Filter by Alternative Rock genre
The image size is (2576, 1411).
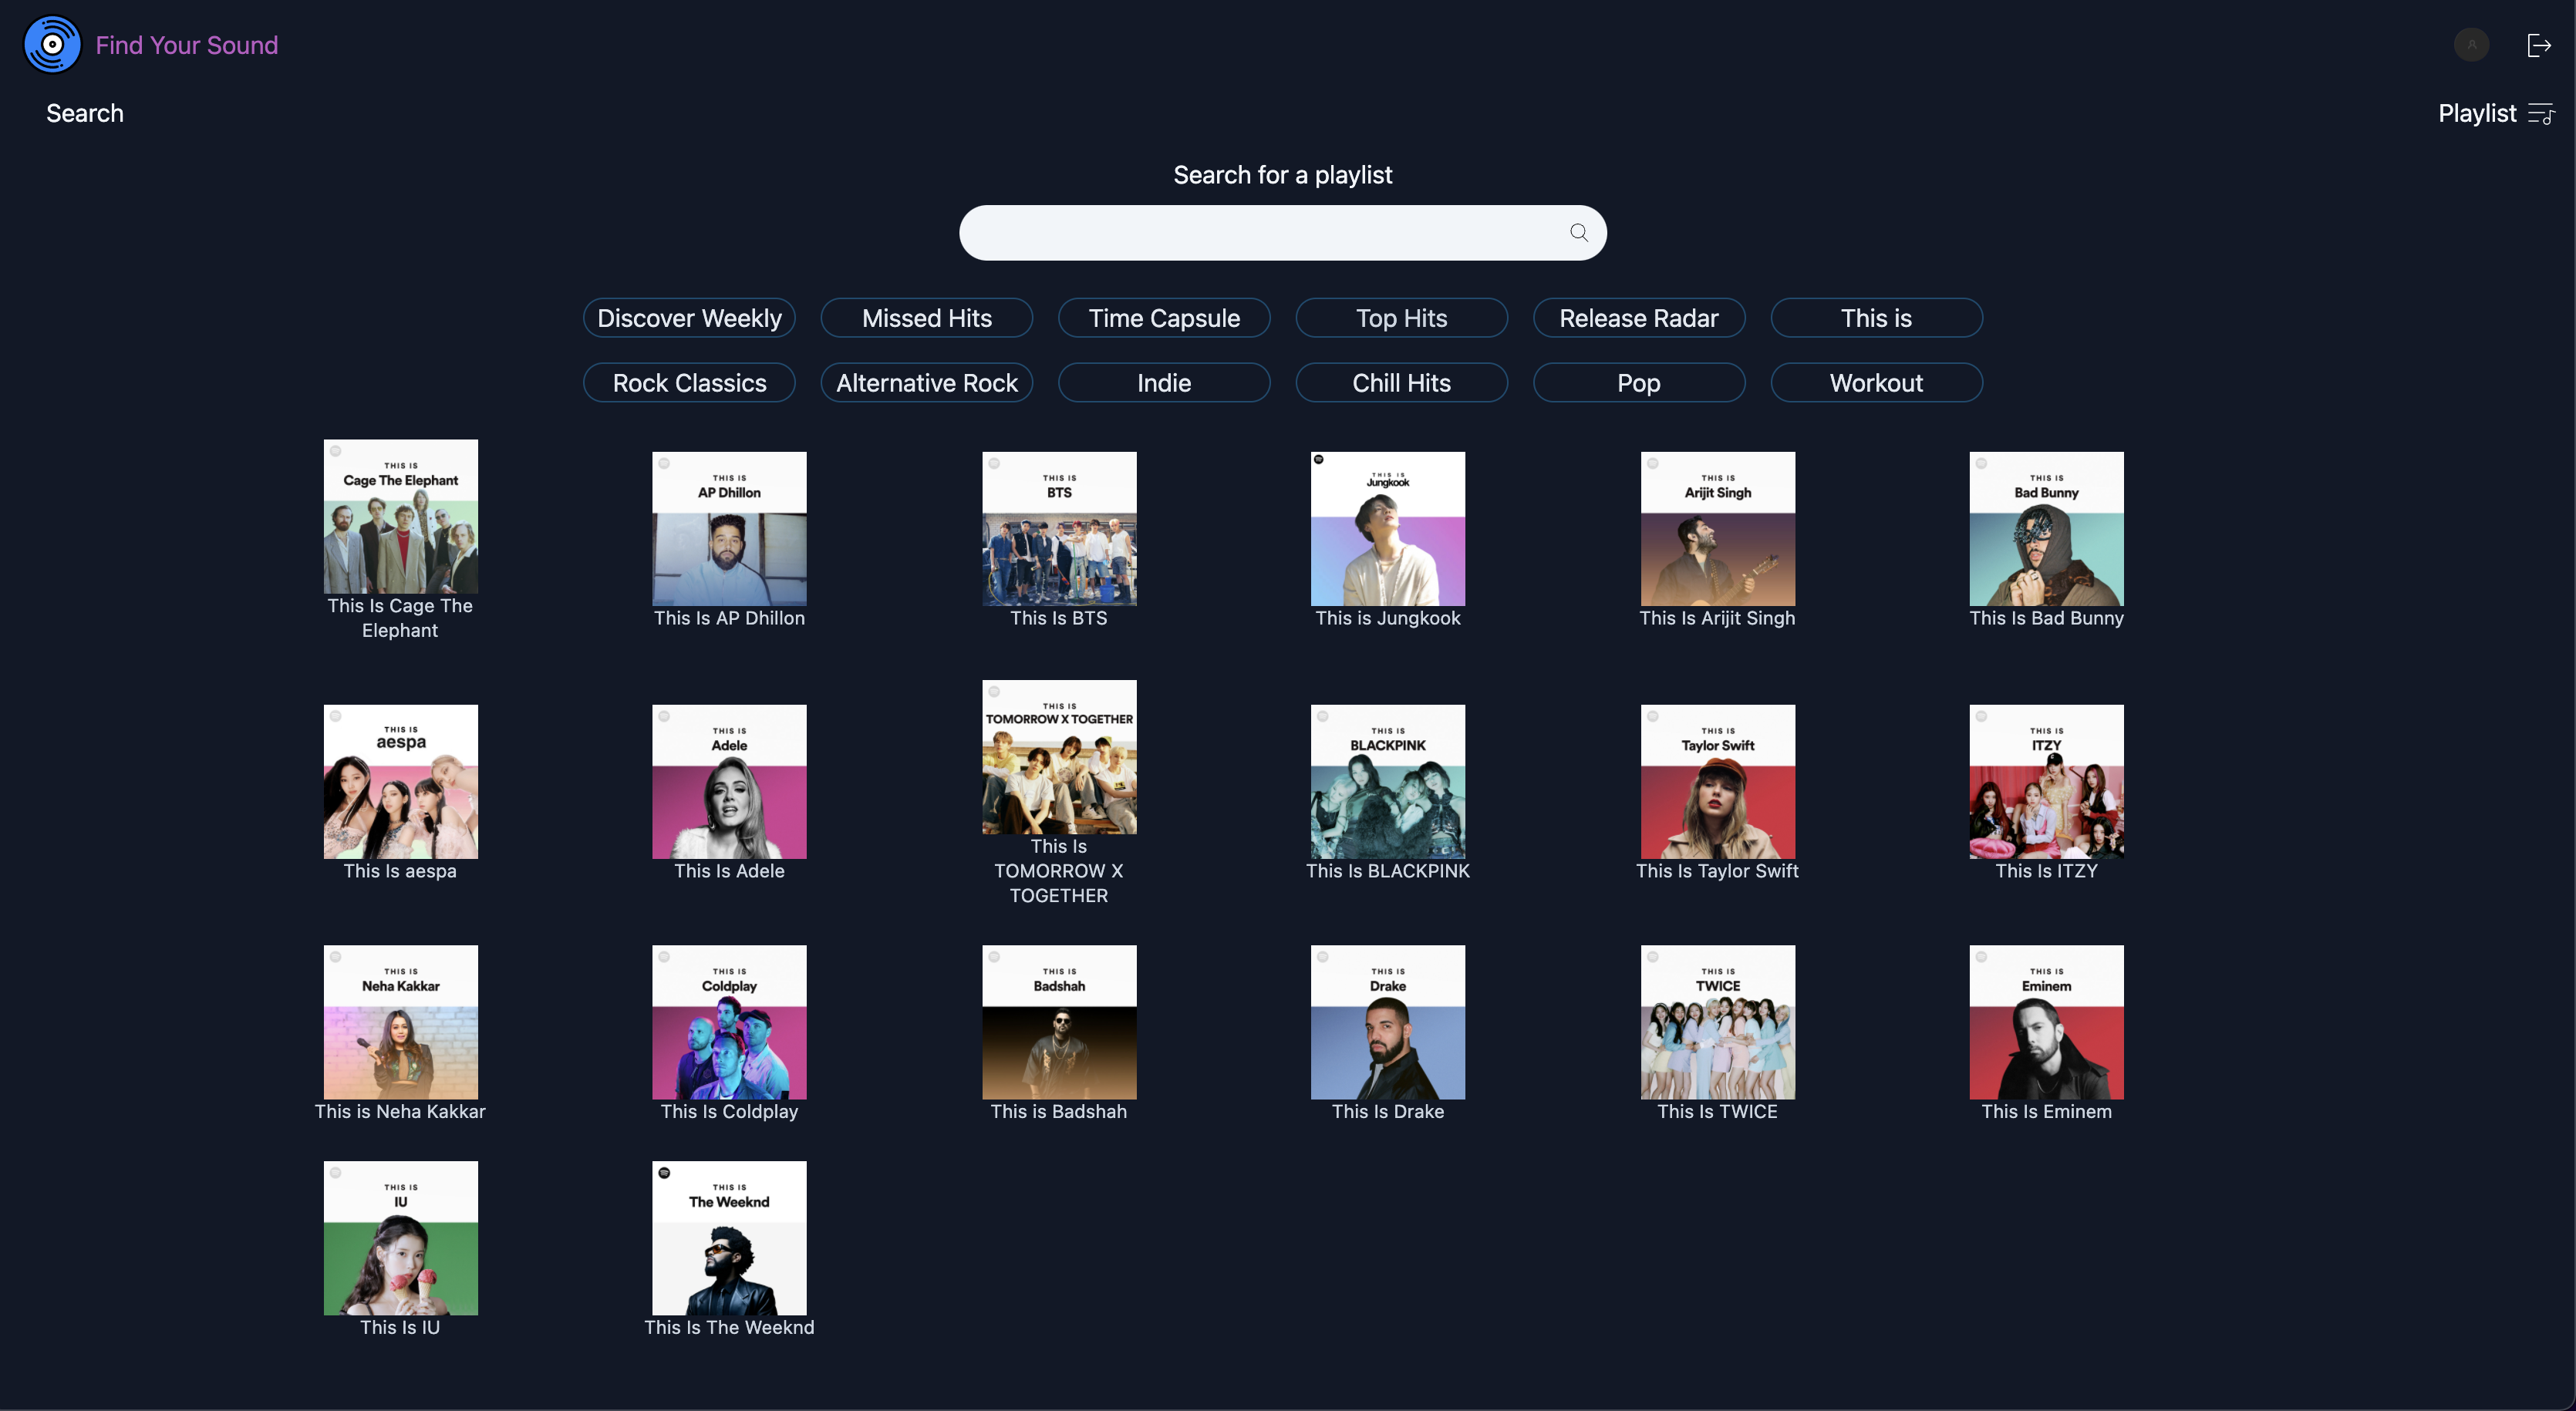(926, 383)
